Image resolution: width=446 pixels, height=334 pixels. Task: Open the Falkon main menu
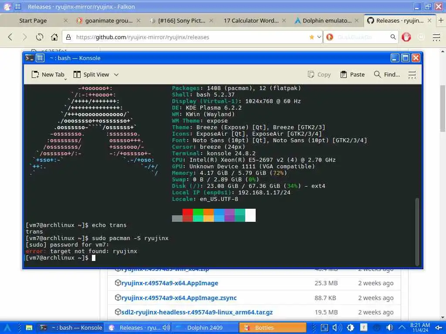point(436,37)
